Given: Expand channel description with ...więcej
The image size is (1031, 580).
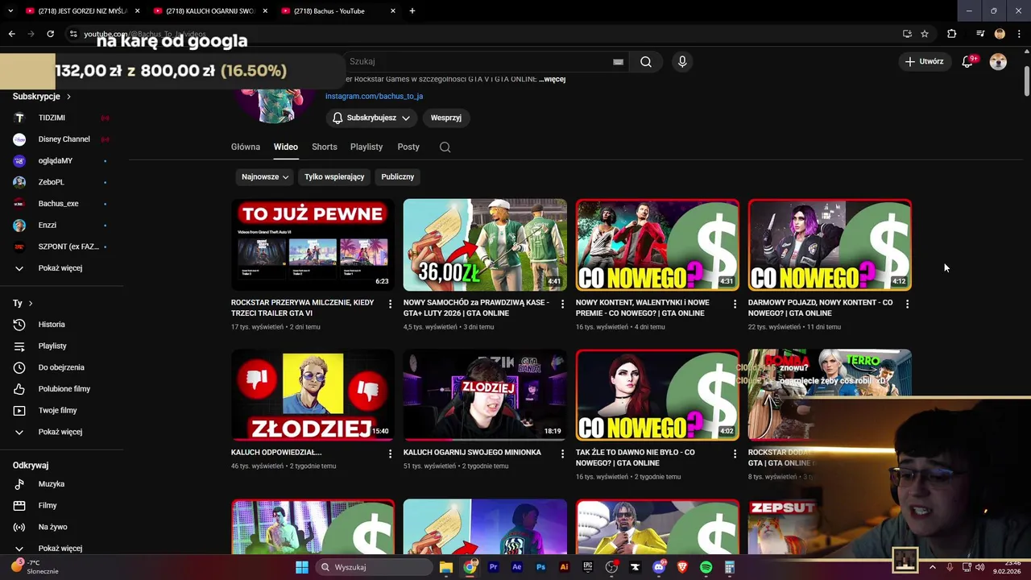Looking at the screenshot, I should [x=553, y=79].
